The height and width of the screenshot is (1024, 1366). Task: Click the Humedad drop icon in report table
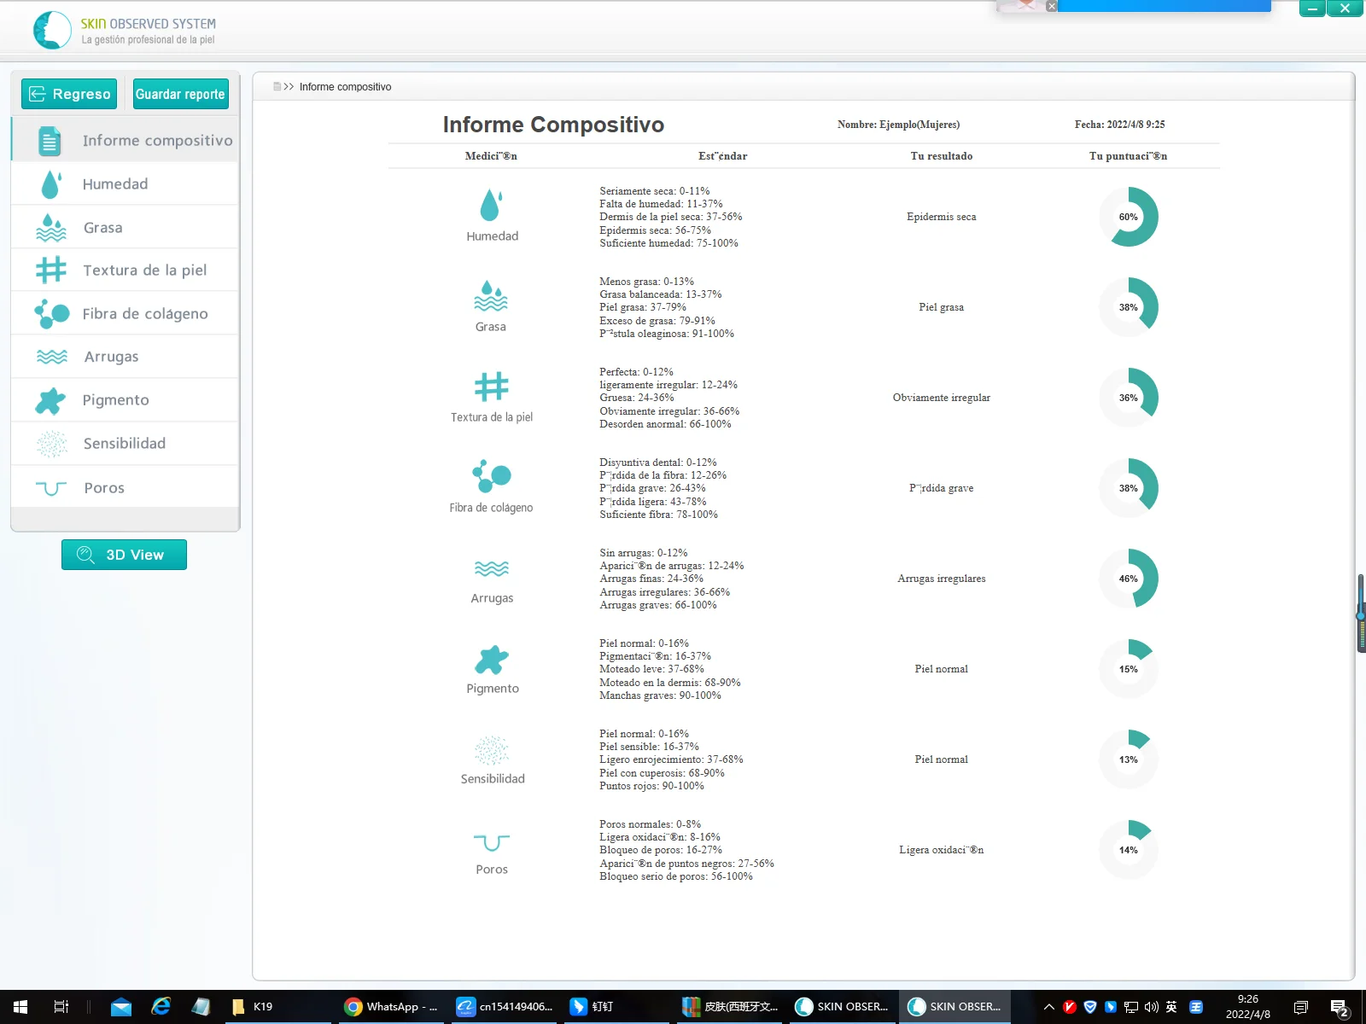pos(491,206)
